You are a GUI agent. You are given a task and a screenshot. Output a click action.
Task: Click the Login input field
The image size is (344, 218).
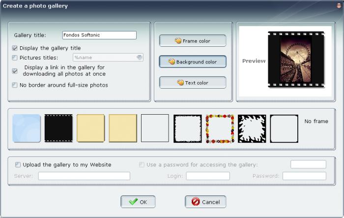(208, 176)
